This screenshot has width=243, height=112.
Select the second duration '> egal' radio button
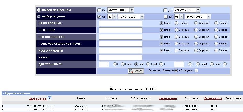[198, 64]
